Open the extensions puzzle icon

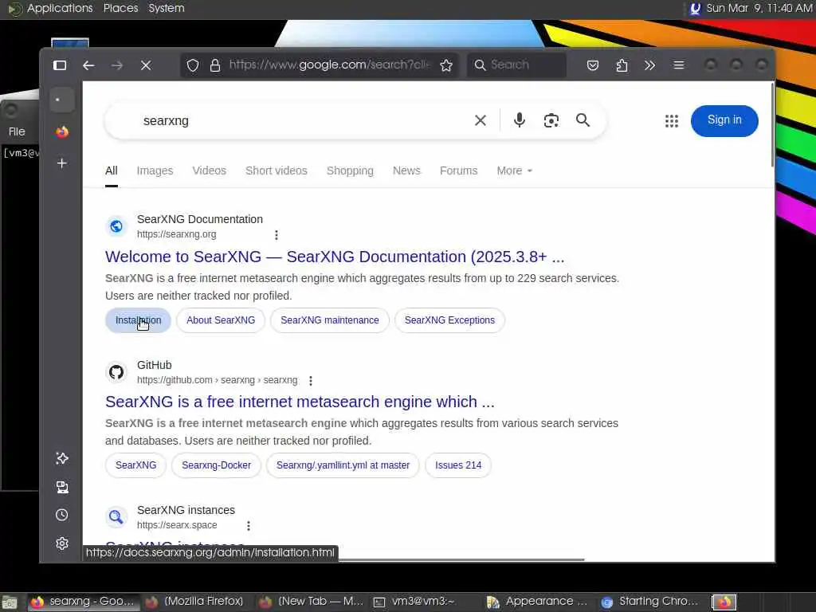click(x=622, y=65)
